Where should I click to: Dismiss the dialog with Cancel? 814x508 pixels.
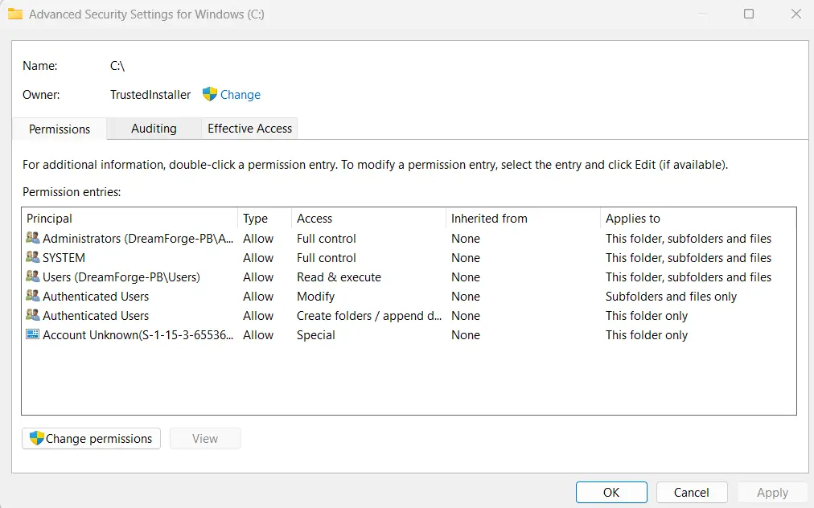point(692,492)
